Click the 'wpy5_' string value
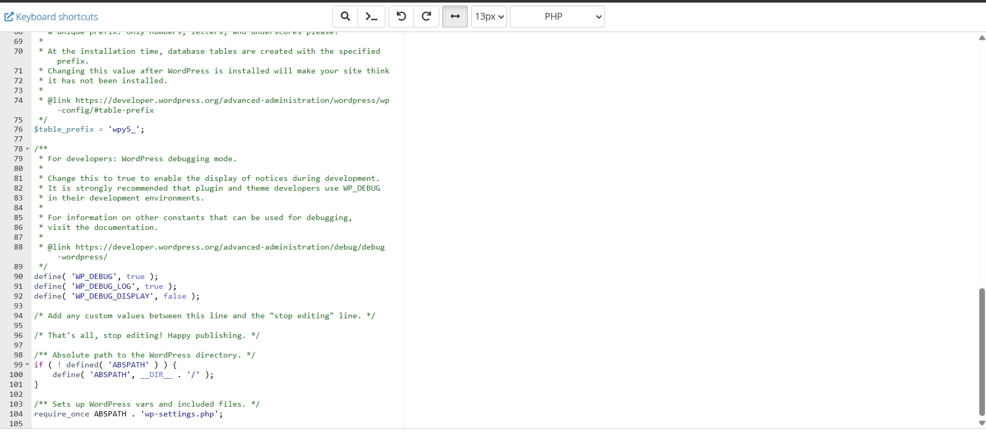 tap(124, 129)
